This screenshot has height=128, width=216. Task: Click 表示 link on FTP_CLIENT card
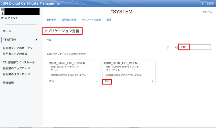click(x=107, y=81)
